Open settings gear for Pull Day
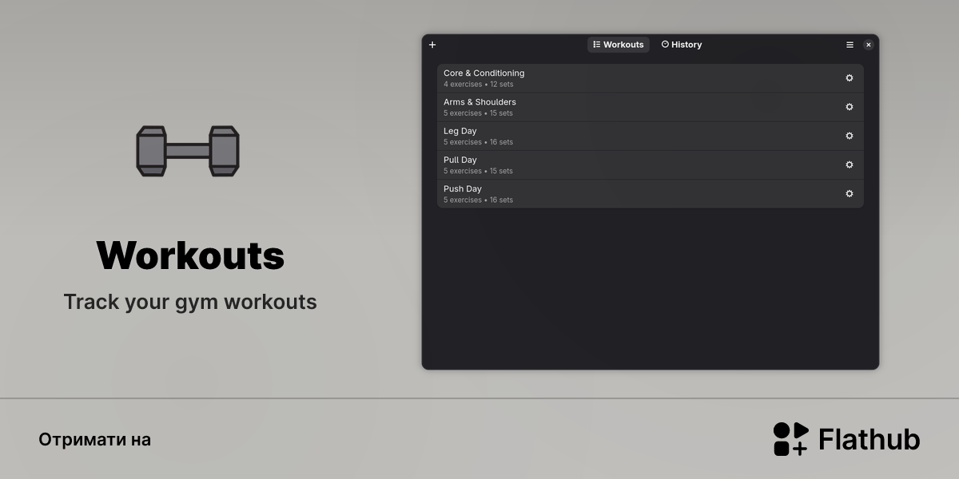This screenshot has height=479, width=959. (850, 164)
